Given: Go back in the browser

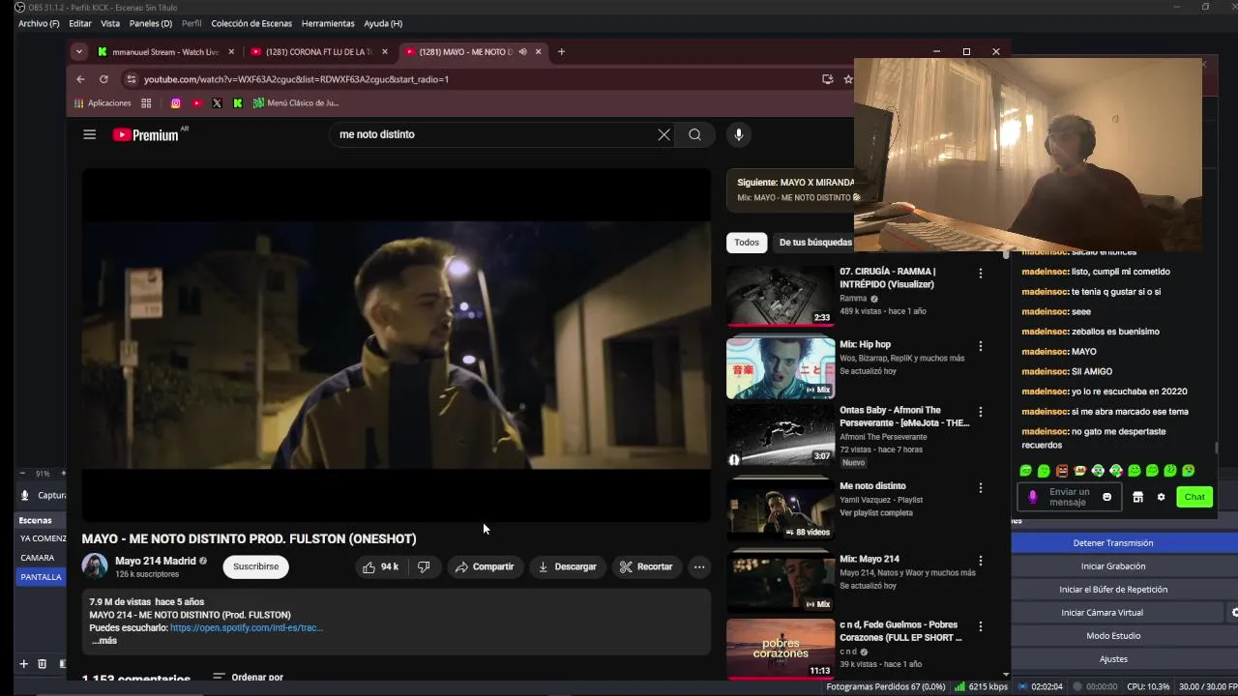Looking at the screenshot, I should [80, 79].
